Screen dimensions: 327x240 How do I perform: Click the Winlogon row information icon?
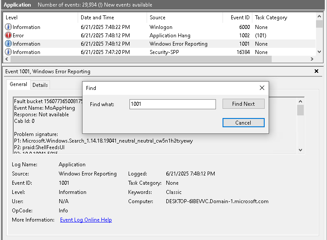[8, 27]
